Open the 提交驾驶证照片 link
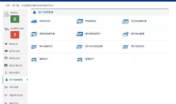 click(x=93, y=33)
